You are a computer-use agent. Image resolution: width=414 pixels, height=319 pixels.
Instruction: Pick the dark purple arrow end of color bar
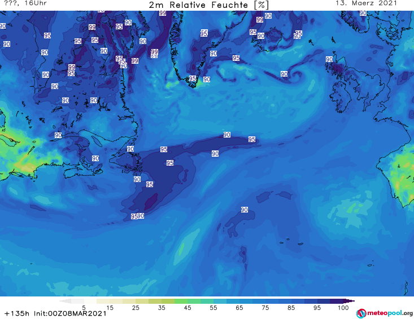[x=349, y=301]
